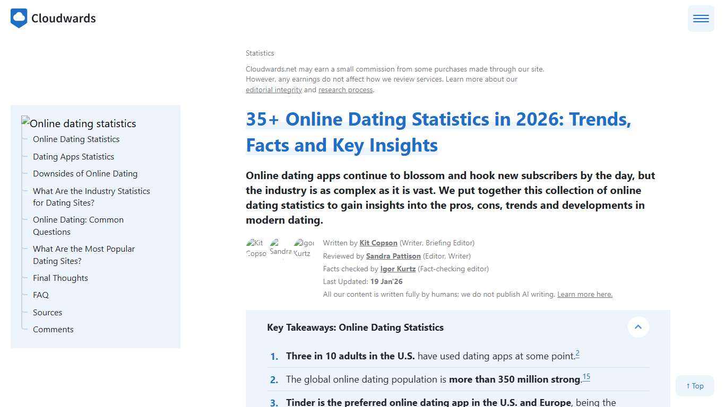This screenshot has height=407, width=725.
Task: Click the Cloudwards logo
Action: tap(53, 18)
